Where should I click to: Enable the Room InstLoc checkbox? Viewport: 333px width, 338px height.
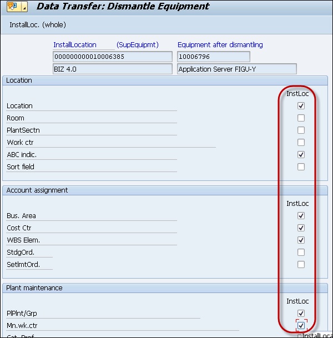tap(301, 118)
